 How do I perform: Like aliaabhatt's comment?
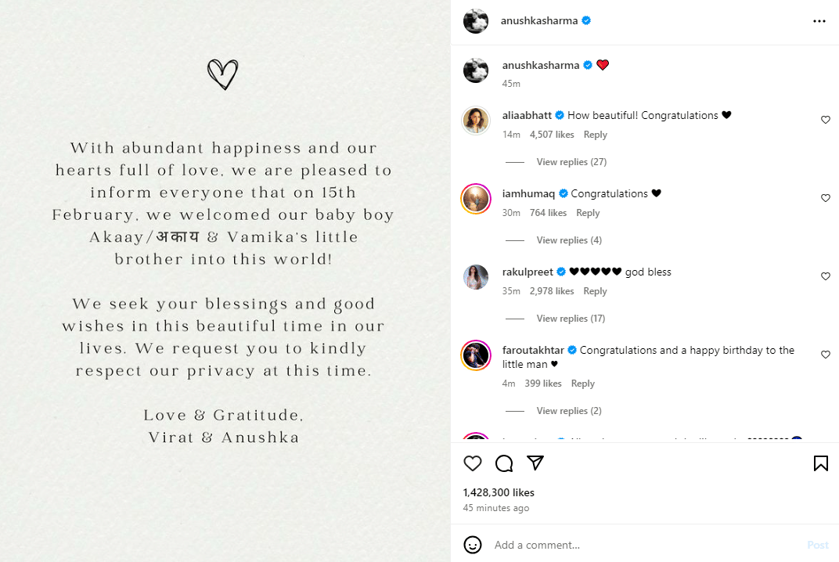825,120
